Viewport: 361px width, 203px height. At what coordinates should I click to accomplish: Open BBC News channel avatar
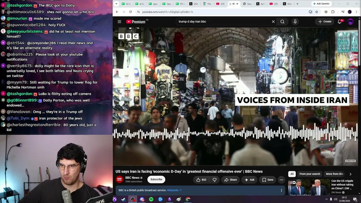[119, 180]
